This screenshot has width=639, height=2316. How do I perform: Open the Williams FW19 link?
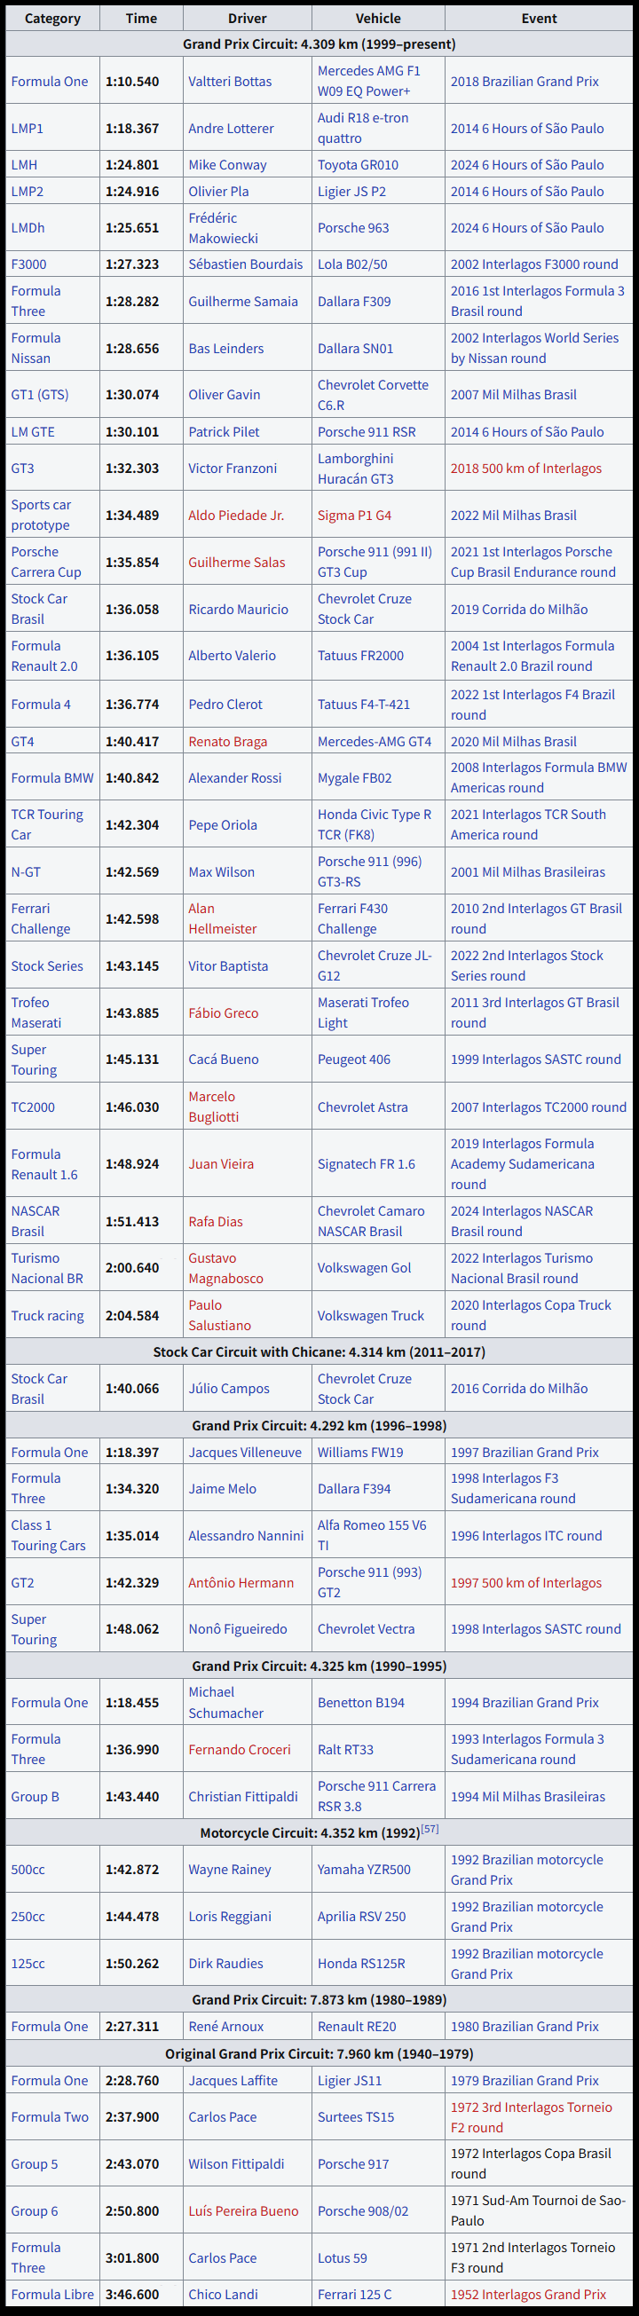point(360,1453)
